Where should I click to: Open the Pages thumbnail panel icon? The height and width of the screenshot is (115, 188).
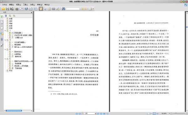2,22
